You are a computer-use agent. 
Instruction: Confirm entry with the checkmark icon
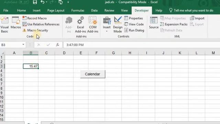pyautogui.click(x=48, y=45)
